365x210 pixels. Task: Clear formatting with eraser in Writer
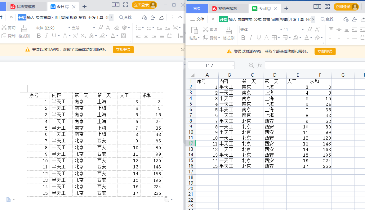(116, 28)
